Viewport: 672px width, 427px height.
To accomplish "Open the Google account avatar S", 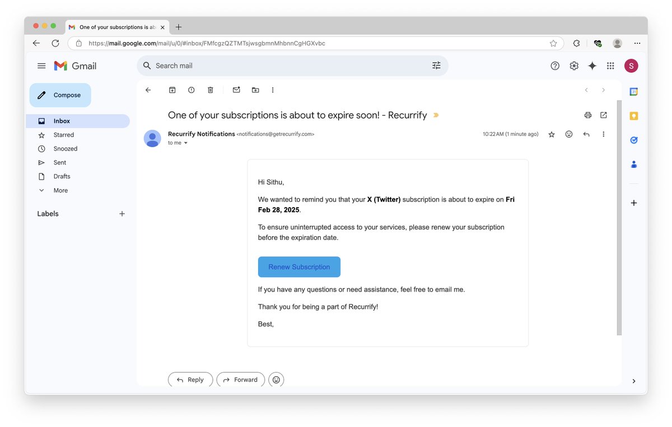I will pyautogui.click(x=631, y=66).
